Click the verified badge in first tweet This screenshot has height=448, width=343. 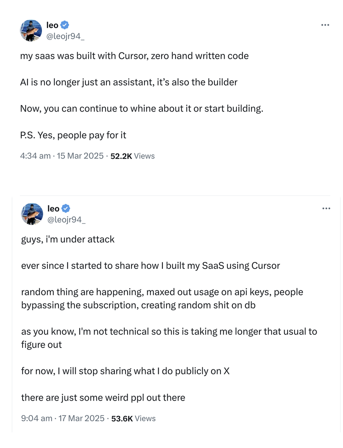(65, 25)
